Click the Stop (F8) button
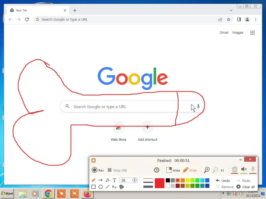The width and height of the screenshot is (266, 199). [x=117, y=170]
